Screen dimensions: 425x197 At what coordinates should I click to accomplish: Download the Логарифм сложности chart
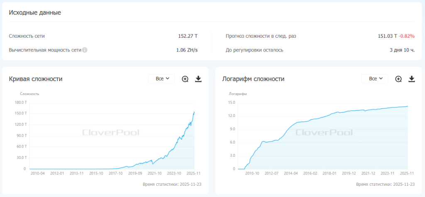412,79
